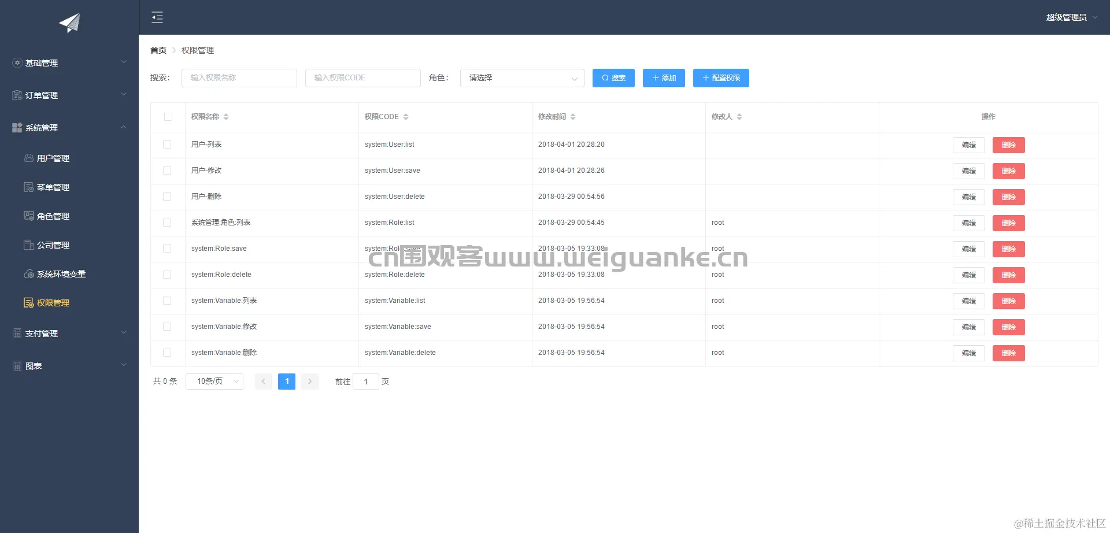Sort by 权限名称 column arrows

pos(226,117)
